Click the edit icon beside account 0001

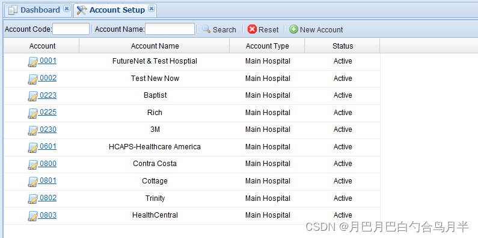pyautogui.click(x=33, y=62)
